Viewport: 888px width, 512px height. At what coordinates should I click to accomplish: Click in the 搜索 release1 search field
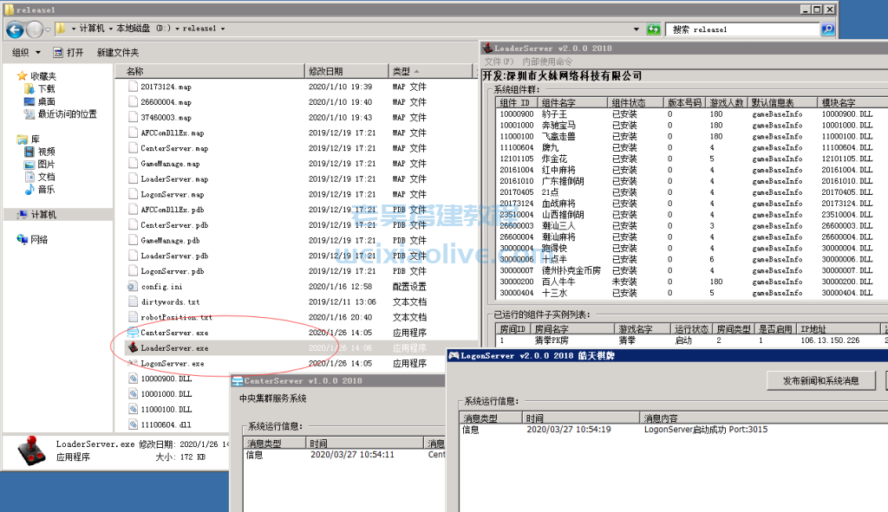pos(741,29)
